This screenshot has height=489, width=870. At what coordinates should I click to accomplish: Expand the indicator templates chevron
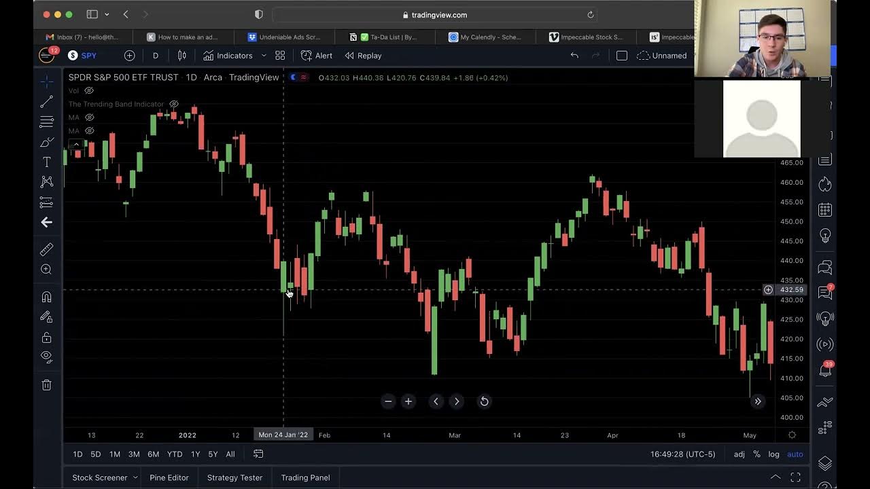[x=264, y=56]
